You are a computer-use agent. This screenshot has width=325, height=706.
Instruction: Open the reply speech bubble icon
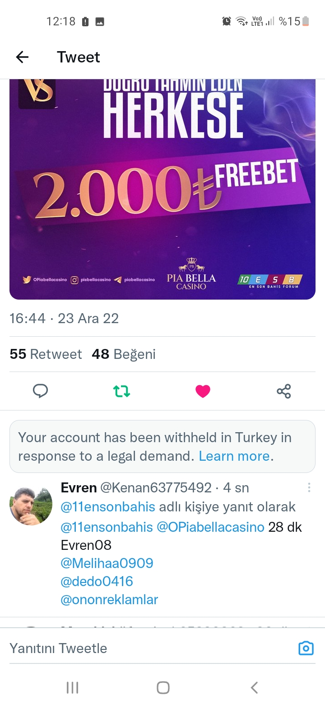41,391
